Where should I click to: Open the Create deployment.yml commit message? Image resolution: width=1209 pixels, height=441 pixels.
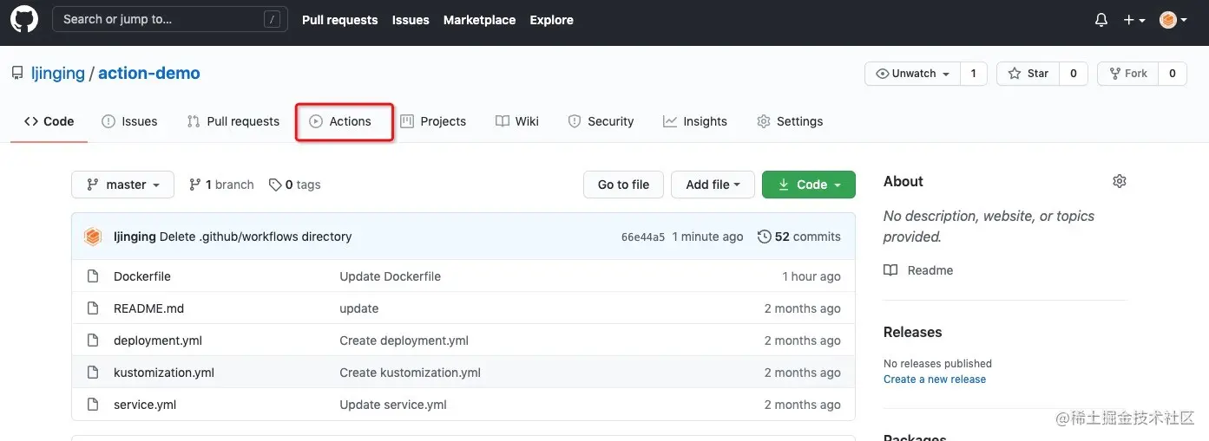[404, 340]
